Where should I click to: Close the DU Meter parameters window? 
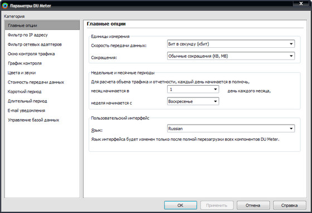pos(301,3)
